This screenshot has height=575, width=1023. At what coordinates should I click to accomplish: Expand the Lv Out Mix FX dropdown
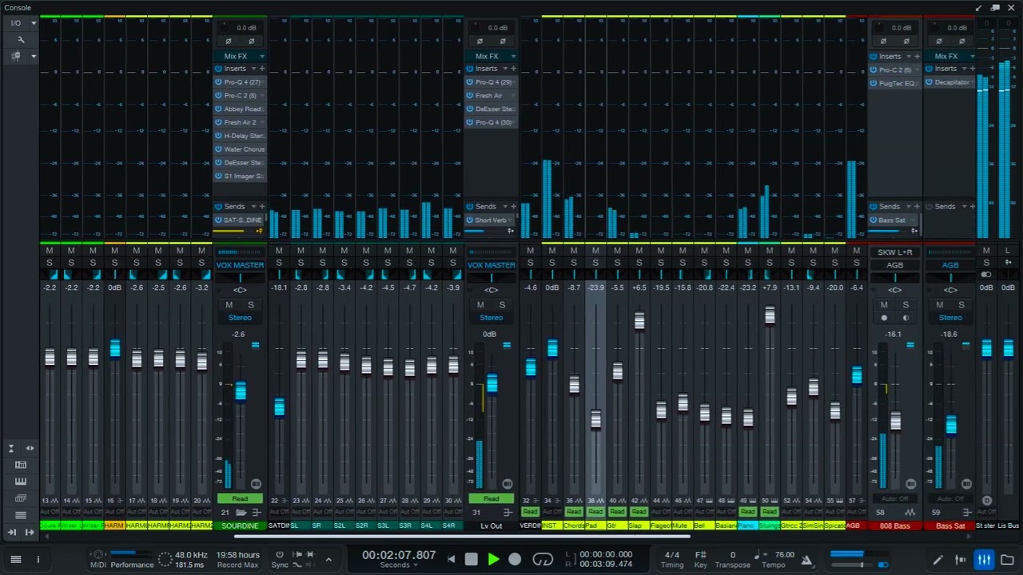[x=512, y=57]
